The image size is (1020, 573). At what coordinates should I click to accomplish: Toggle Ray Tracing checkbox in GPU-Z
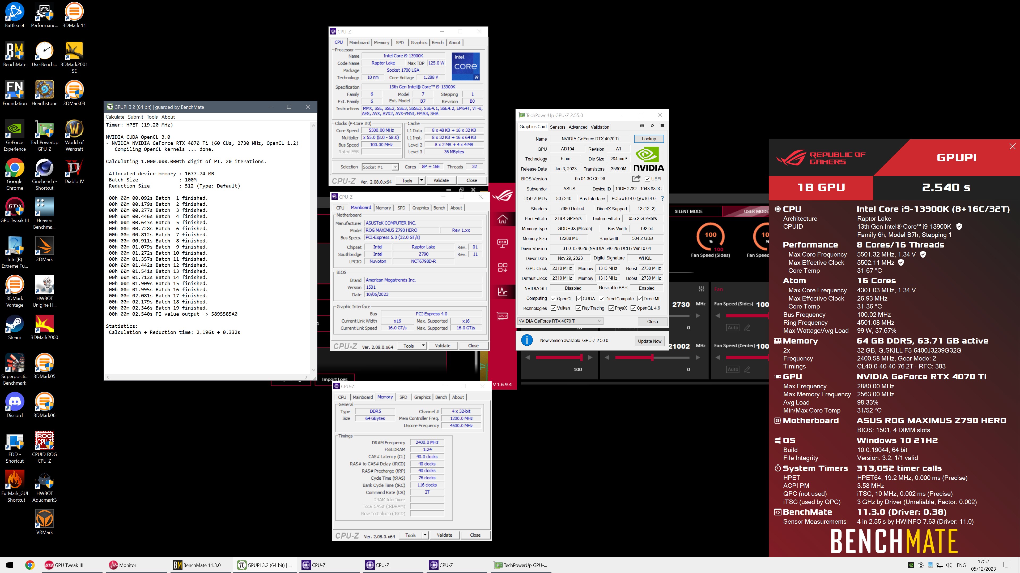click(578, 309)
